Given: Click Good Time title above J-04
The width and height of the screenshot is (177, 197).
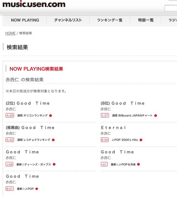Looking at the screenshot, I should click(22, 152).
